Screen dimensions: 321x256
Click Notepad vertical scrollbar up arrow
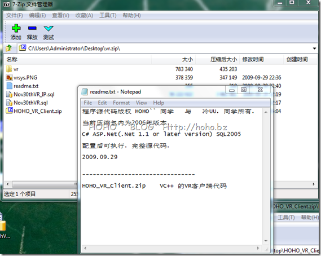tap(266, 112)
